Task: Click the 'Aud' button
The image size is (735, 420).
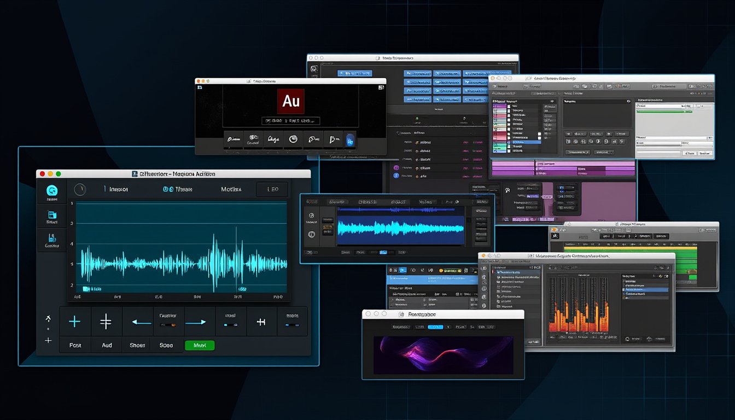Action: 107,346
